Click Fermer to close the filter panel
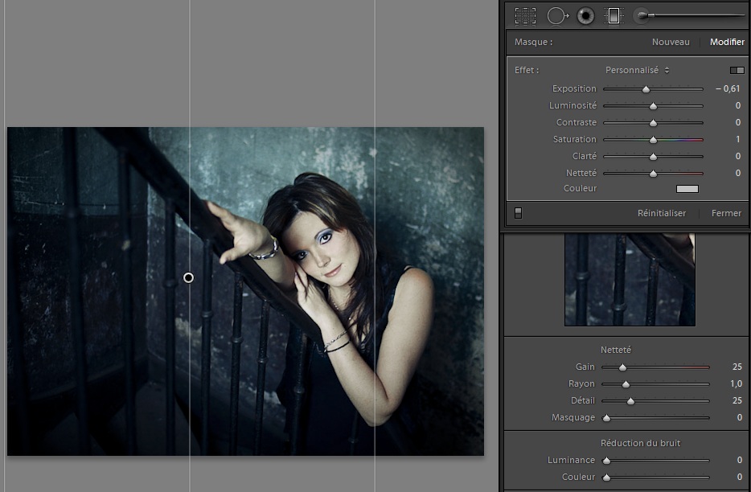751x492 pixels. click(726, 214)
